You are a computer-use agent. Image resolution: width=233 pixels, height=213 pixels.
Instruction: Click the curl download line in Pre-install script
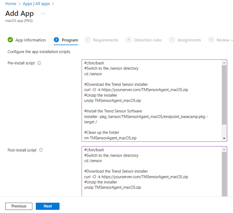tap(136, 90)
